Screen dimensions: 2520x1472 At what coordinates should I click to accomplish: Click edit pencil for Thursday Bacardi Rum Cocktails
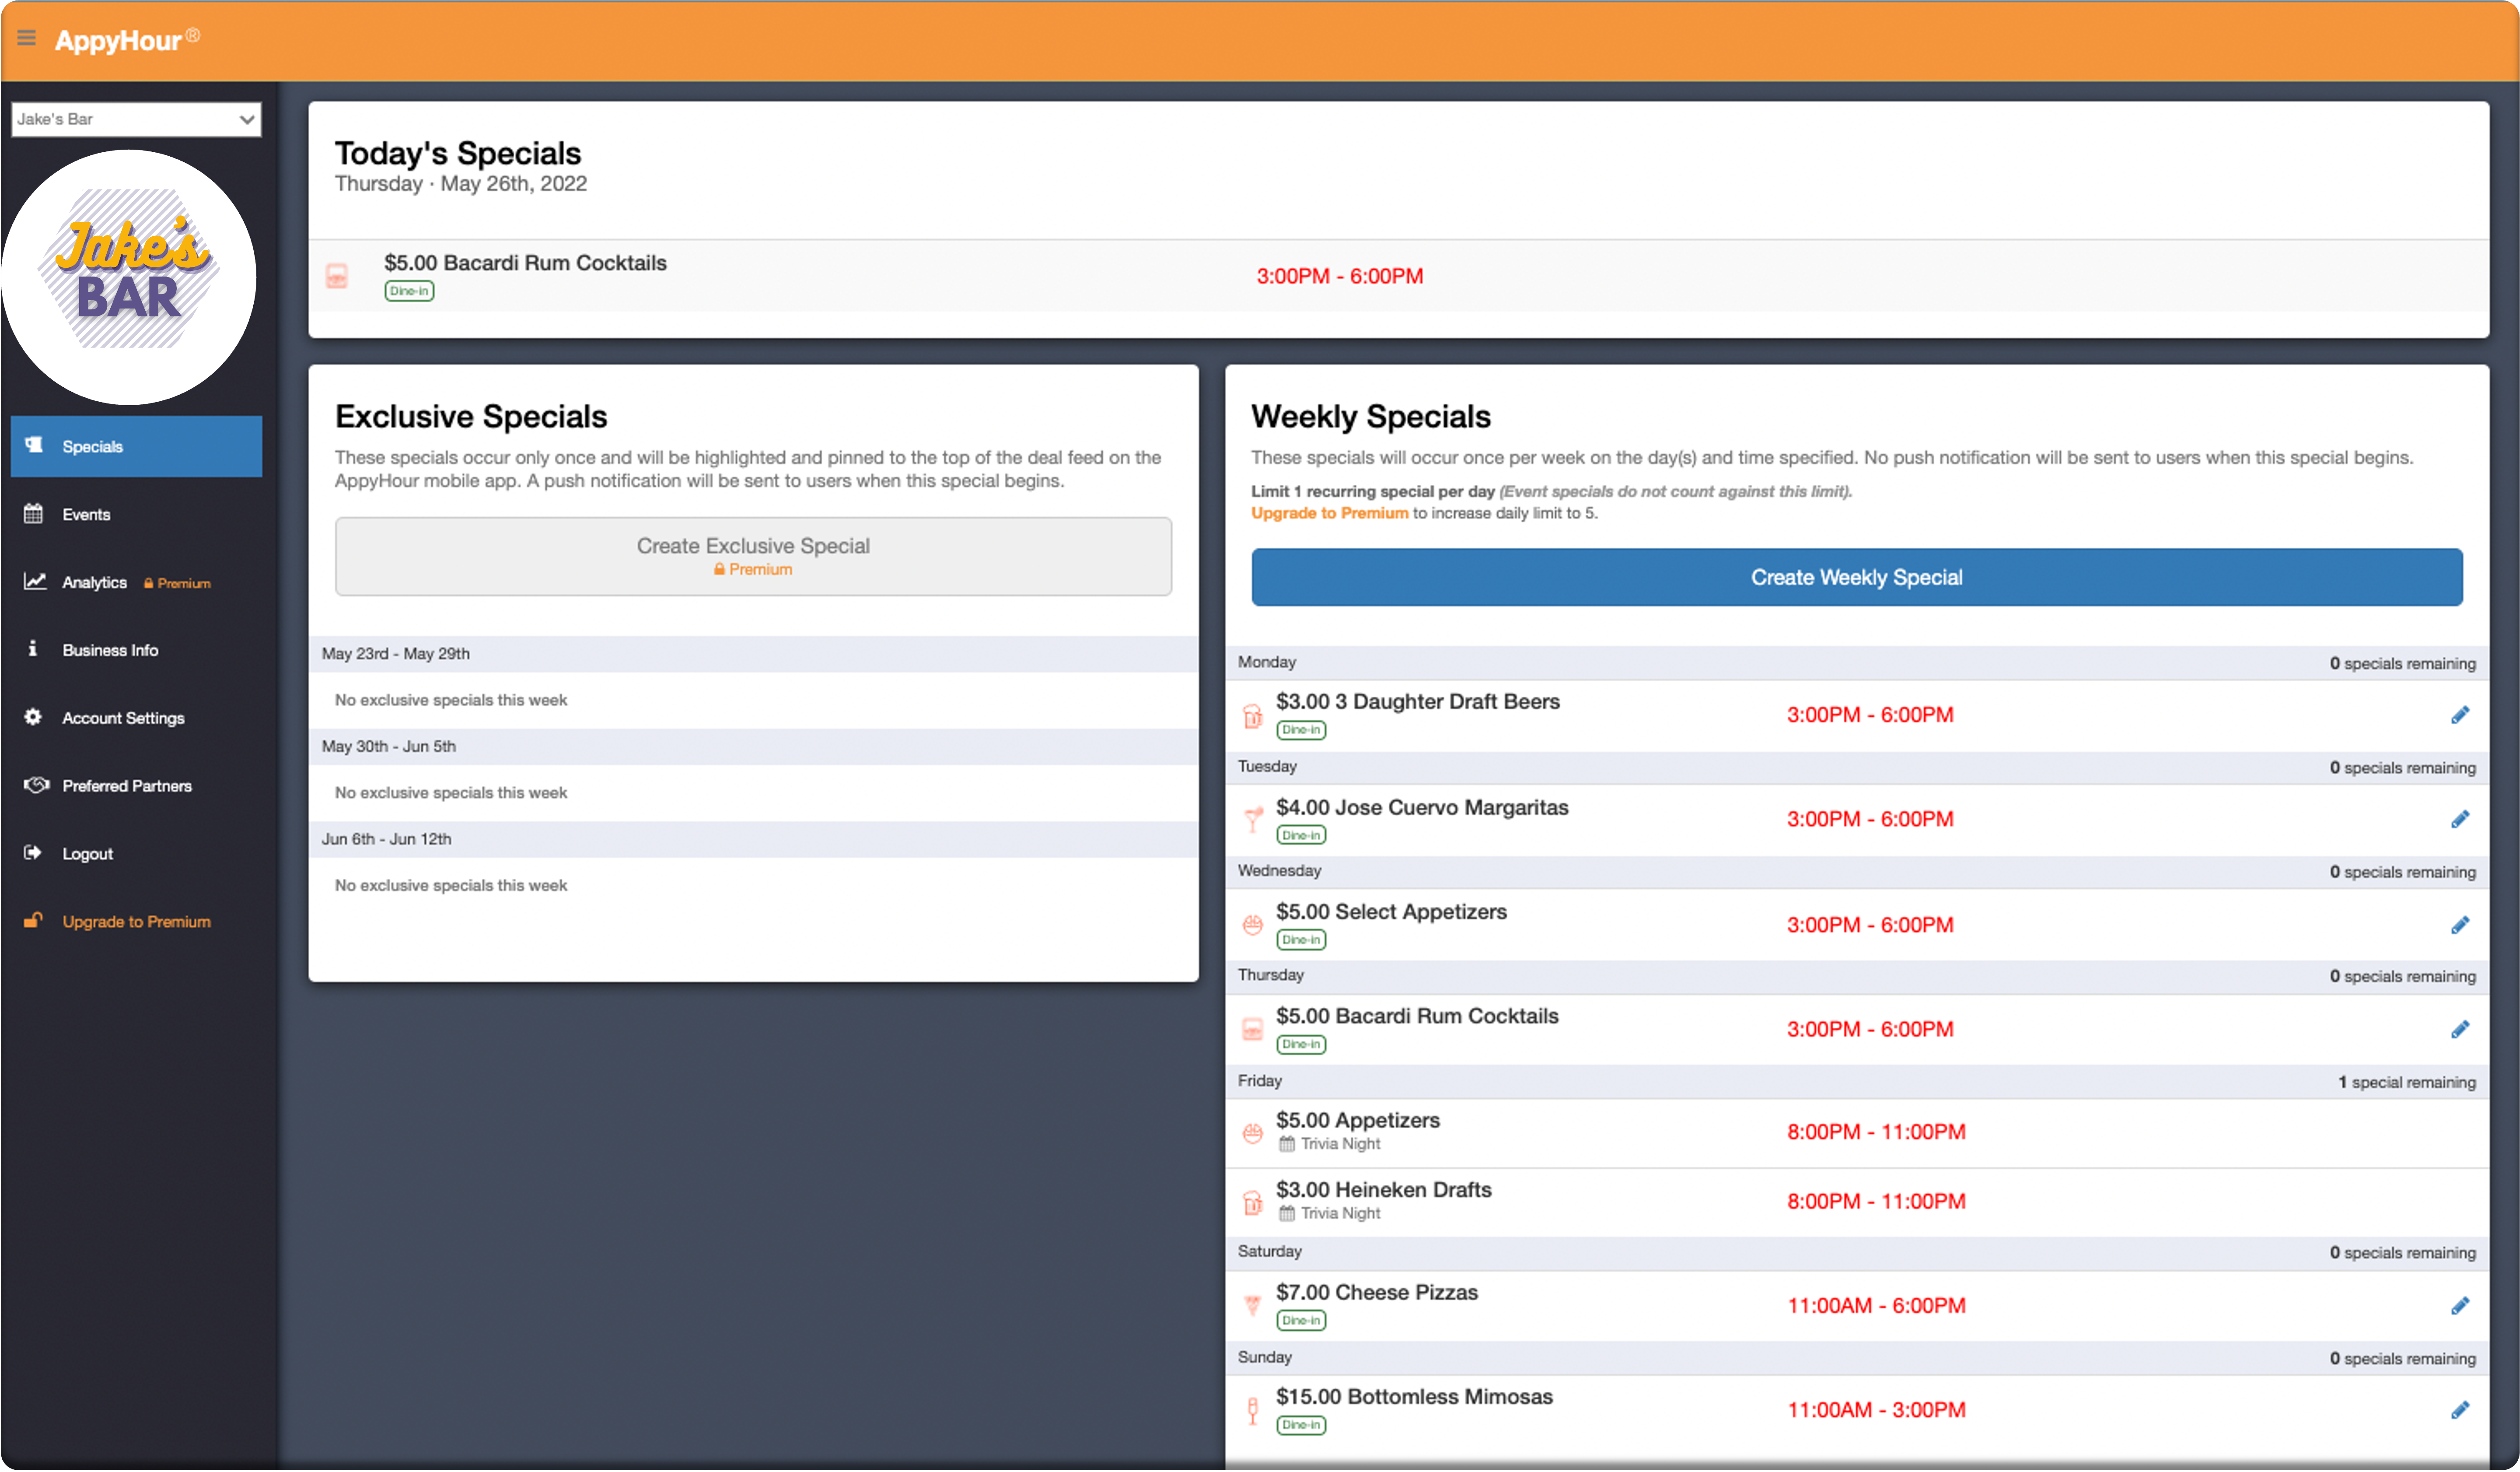tap(2460, 1029)
